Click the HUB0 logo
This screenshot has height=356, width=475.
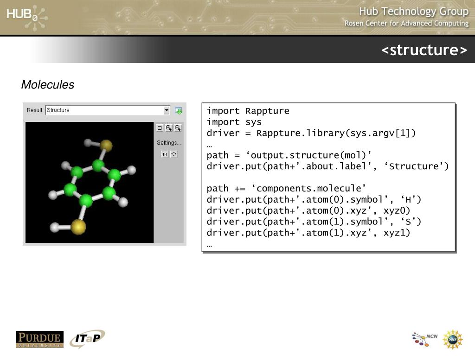[26, 18]
